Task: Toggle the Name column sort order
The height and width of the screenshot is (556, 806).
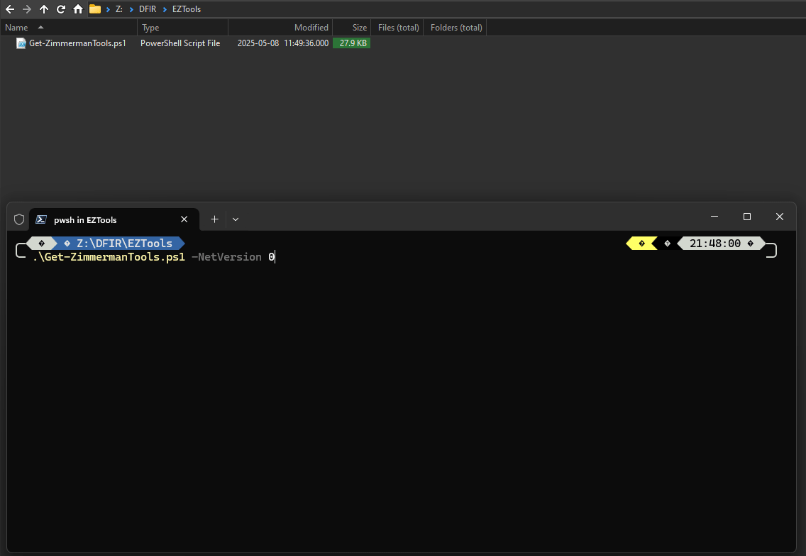Action: 16,27
